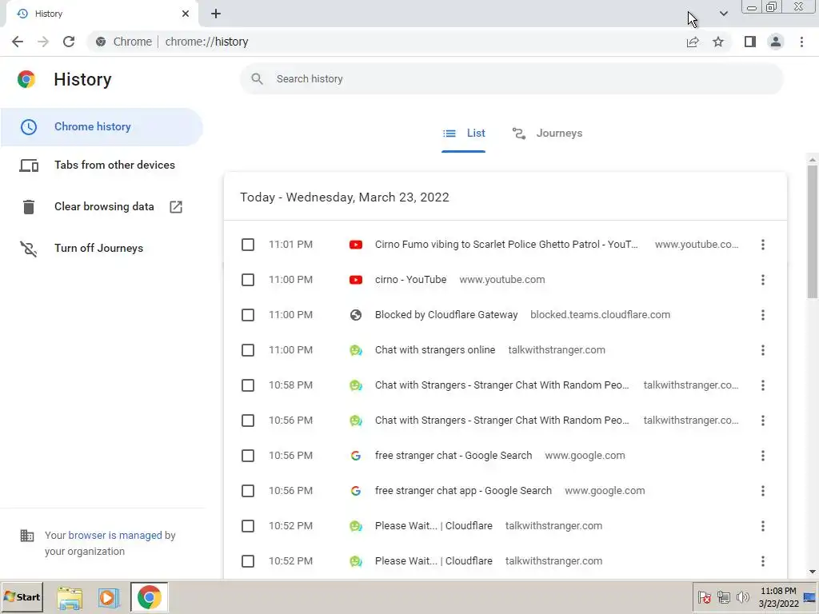The width and height of the screenshot is (819, 614).
Task: Open Clear browsing data
Action: pos(102,207)
